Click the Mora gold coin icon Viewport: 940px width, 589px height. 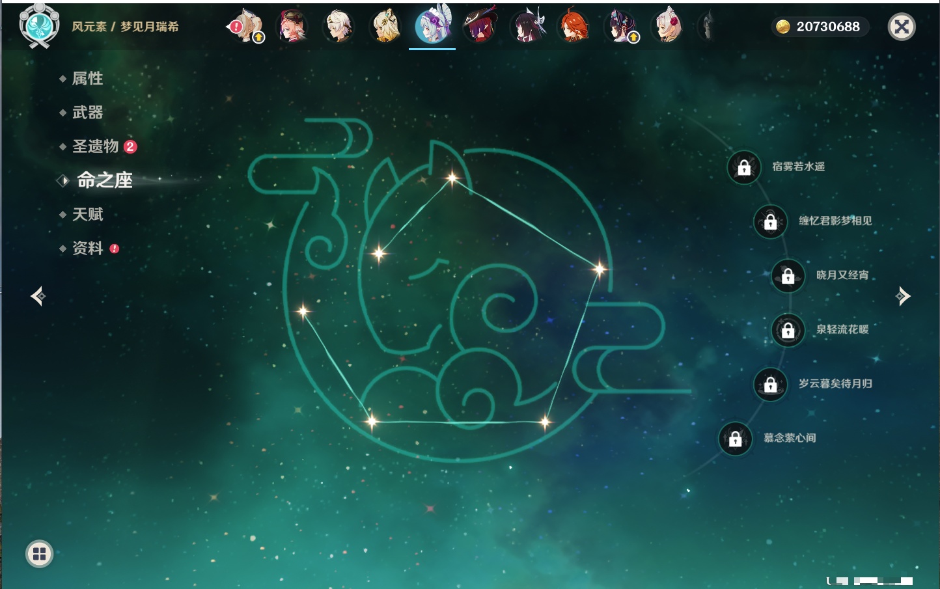coord(782,27)
